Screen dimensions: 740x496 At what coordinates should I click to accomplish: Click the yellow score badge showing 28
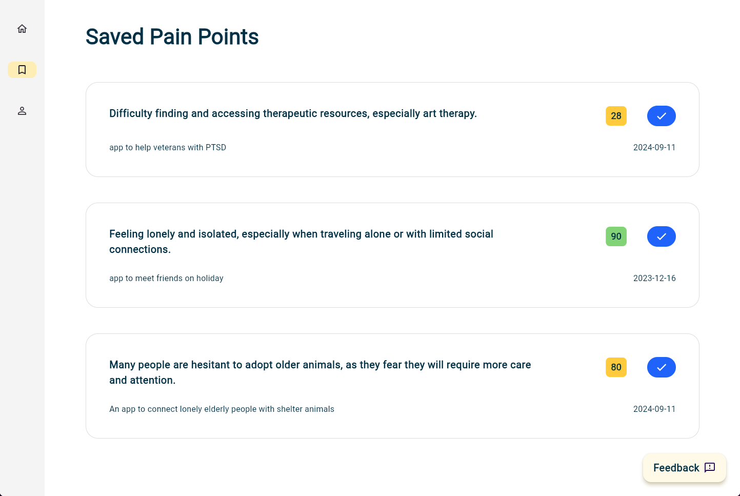616,116
